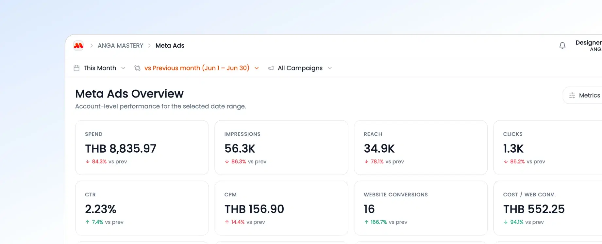Click the Website Conversions value 16
The width and height of the screenshot is (602, 244).
point(369,209)
